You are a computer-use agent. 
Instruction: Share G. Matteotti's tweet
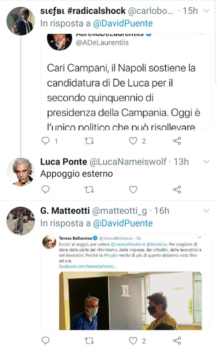click(177, 340)
